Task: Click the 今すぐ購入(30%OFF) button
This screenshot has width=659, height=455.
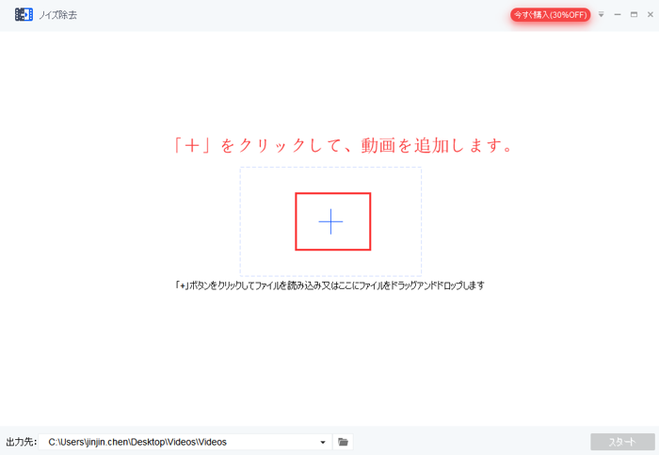Action: coord(550,15)
